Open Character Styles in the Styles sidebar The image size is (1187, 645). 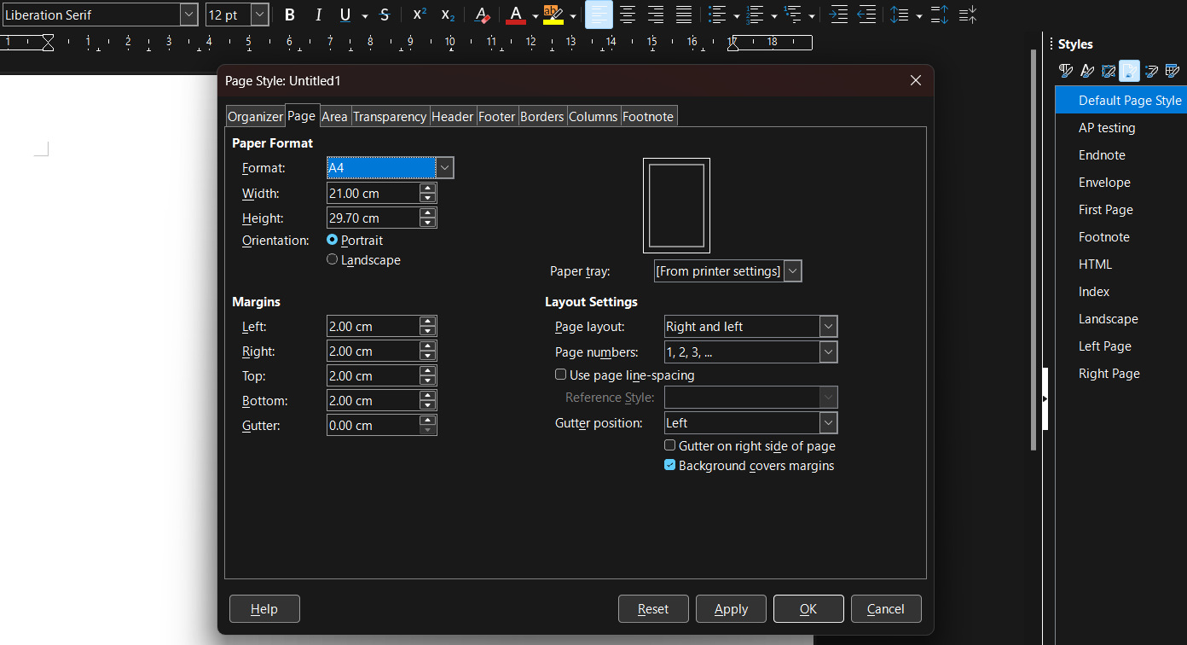[x=1086, y=71]
